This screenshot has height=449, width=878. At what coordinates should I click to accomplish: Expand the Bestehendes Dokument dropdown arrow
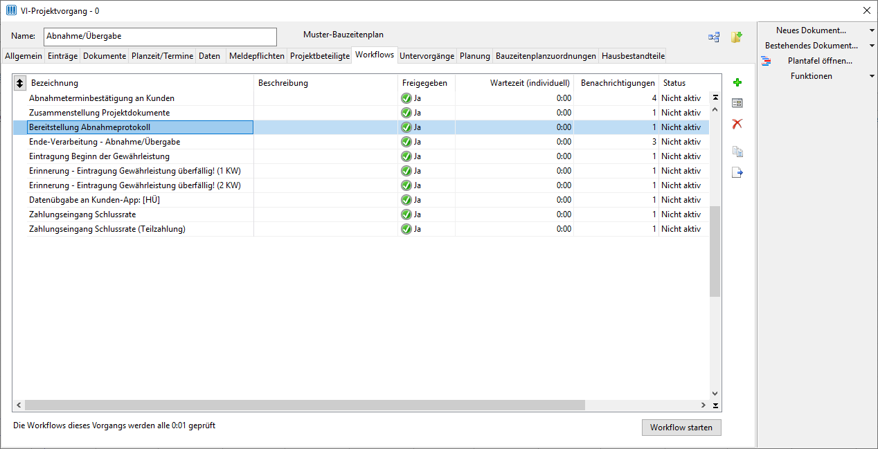(872, 46)
